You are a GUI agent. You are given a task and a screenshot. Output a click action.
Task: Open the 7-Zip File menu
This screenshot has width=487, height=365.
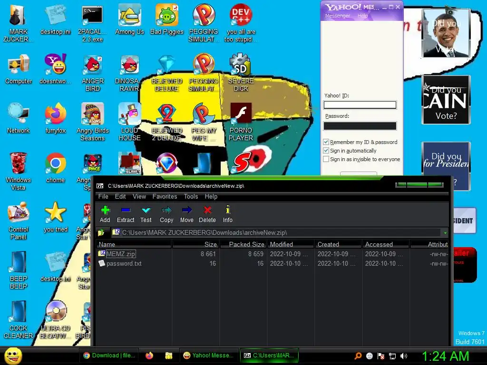(x=103, y=196)
